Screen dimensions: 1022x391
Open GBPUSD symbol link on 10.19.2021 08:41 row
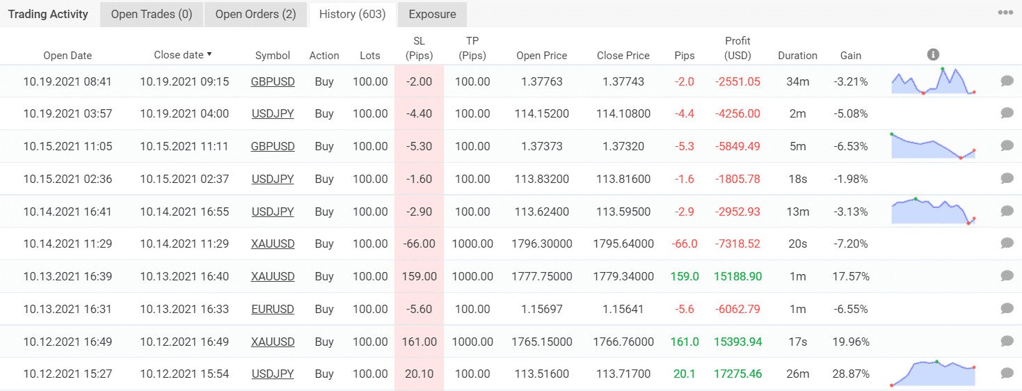[273, 81]
